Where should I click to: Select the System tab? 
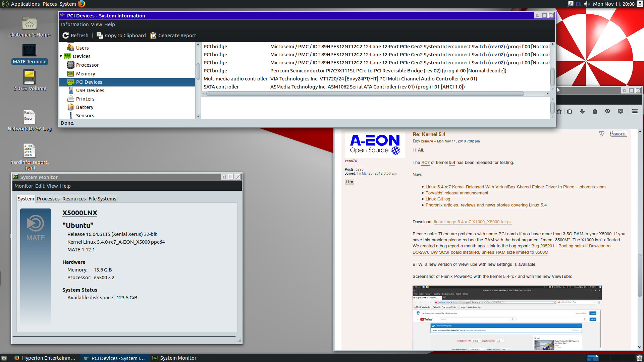click(26, 199)
